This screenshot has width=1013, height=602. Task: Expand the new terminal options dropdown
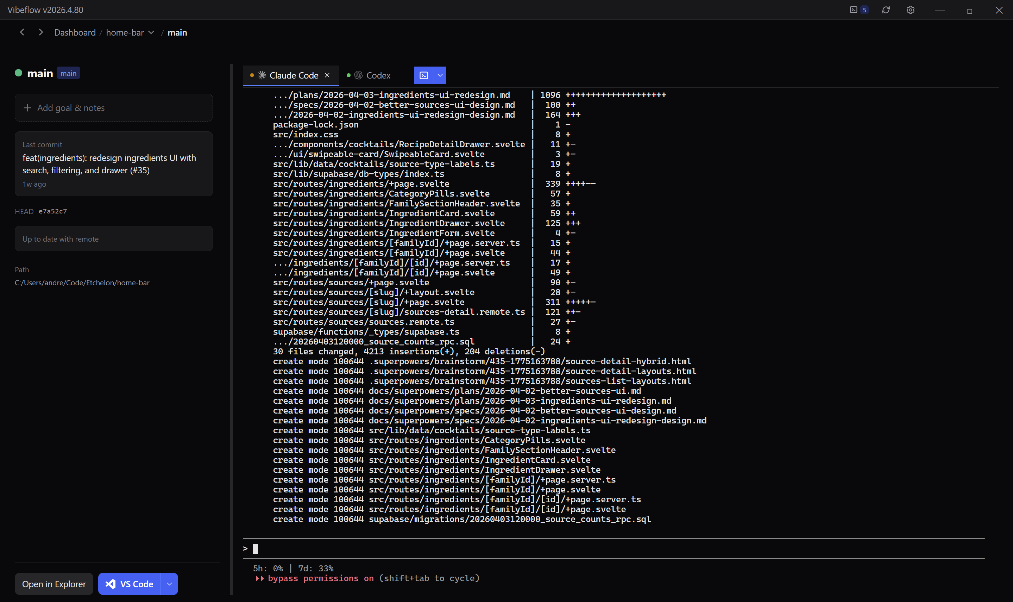(440, 75)
